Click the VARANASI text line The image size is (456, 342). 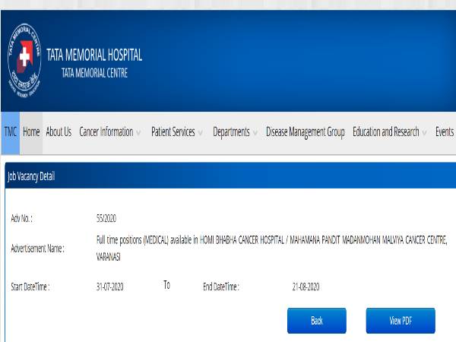click(108, 258)
